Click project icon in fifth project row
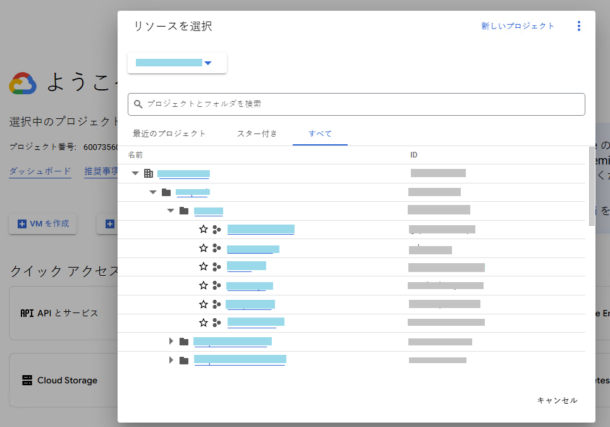This screenshot has height=427, width=610. coord(217,304)
